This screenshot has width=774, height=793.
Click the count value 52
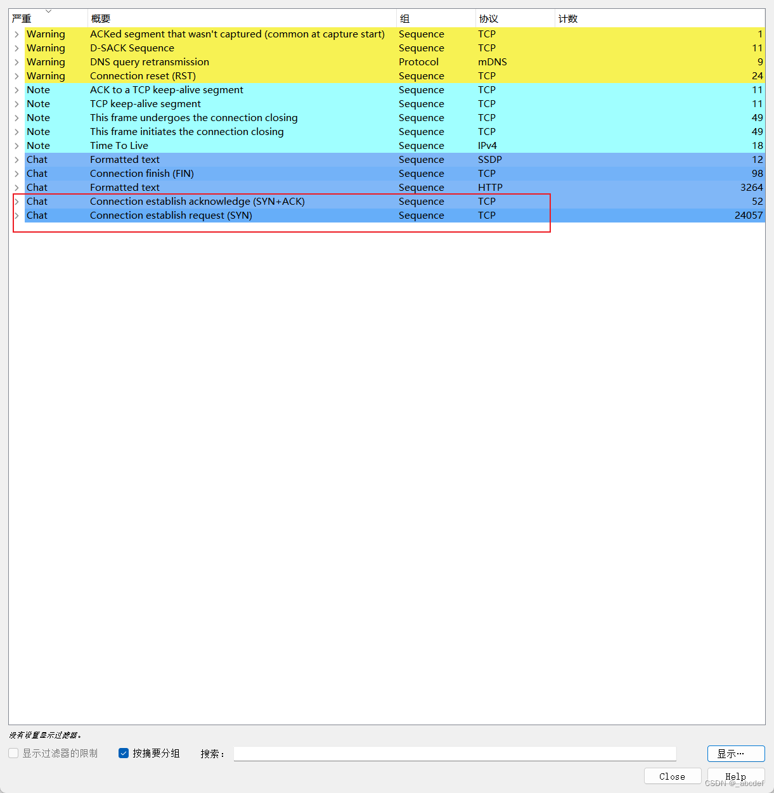pyautogui.click(x=758, y=202)
